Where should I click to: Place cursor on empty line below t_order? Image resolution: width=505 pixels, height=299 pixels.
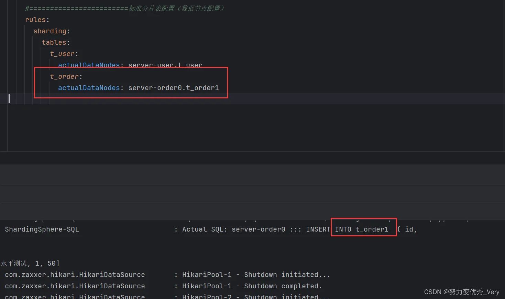(x=252, y=98)
